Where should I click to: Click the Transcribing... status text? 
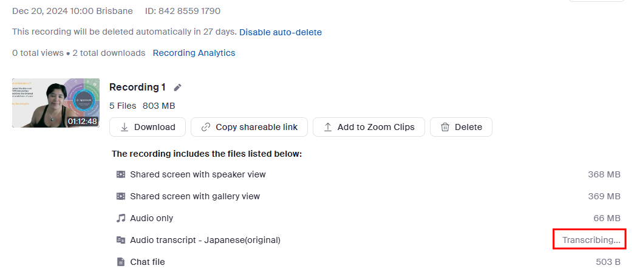pos(591,240)
